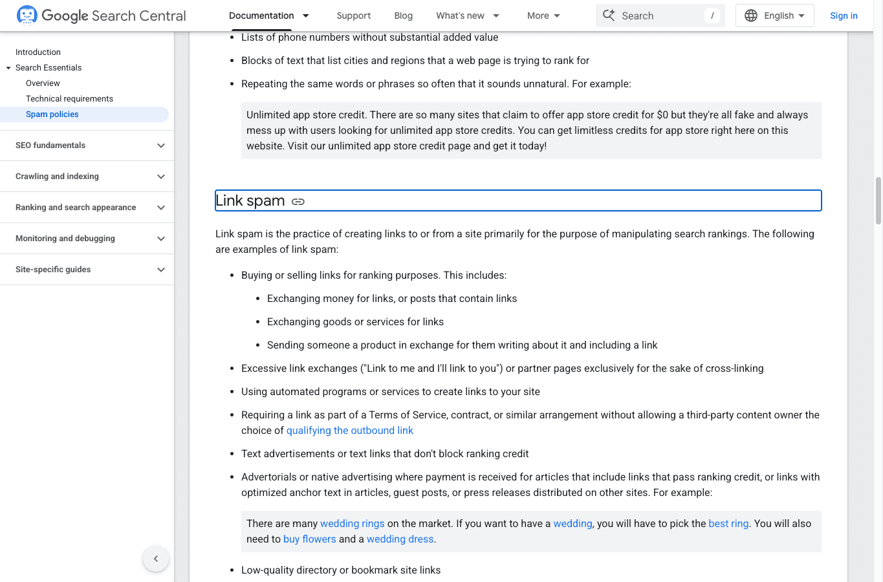Image resolution: width=883 pixels, height=582 pixels.
Task: Open the More dropdown menu
Action: pyautogui.click(x=543, y=16)
